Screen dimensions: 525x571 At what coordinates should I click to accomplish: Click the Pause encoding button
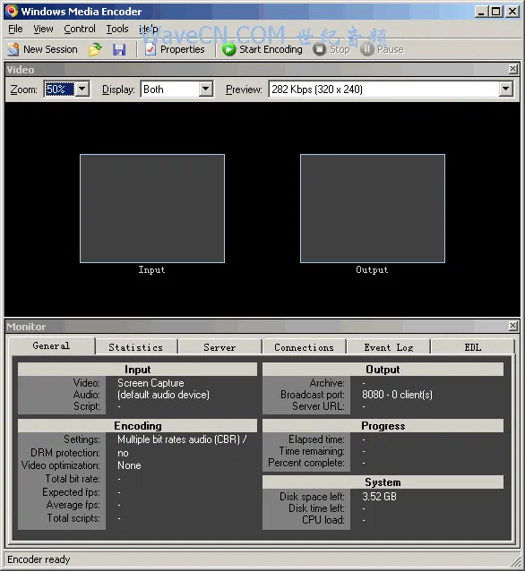pyautogui.click(x=382, y=49)
